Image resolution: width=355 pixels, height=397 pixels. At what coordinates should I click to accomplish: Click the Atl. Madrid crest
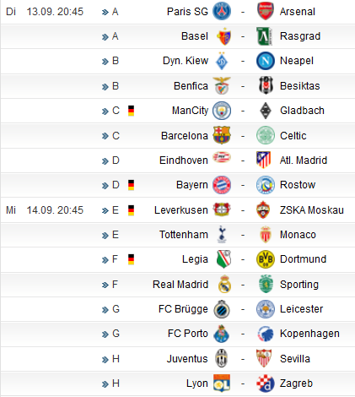(x=264, y=160)
